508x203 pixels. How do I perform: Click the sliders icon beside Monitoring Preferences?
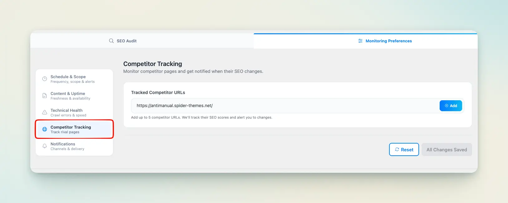(360, 41)
